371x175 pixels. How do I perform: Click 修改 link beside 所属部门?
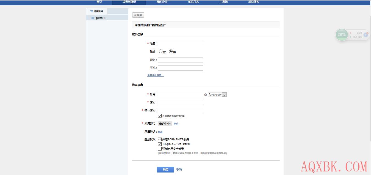(x=176, y=124)
